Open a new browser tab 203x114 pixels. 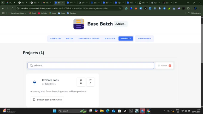click(x=176, y=3)
